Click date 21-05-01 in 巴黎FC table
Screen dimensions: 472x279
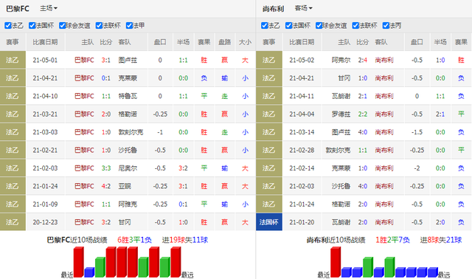point(45,61)
